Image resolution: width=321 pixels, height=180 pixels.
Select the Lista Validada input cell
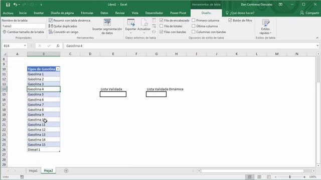pyautogui.click(x=113, y=94)
